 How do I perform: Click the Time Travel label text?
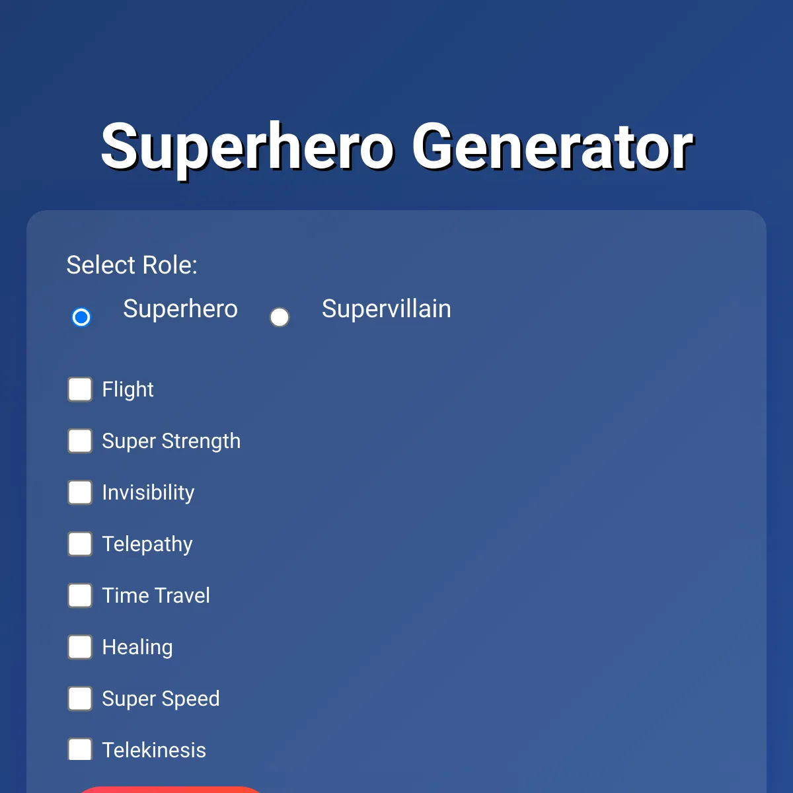click(156, 595)
